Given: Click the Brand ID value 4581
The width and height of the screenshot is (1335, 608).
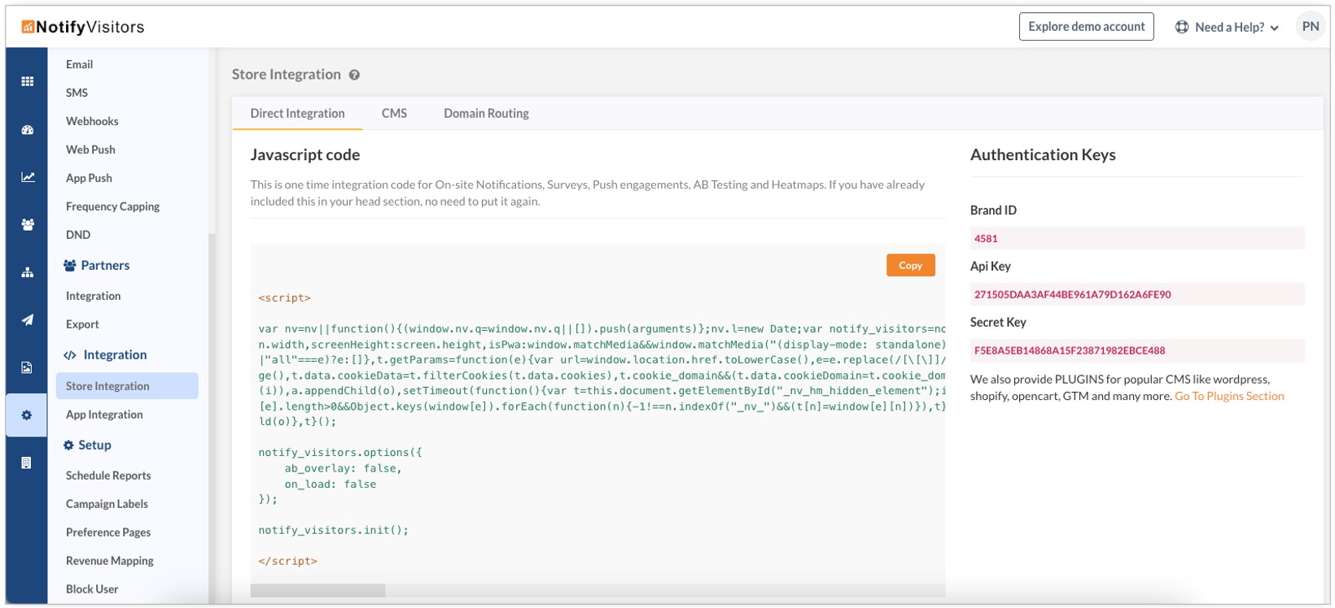Looking at the screenshot, I should 1137,238.
